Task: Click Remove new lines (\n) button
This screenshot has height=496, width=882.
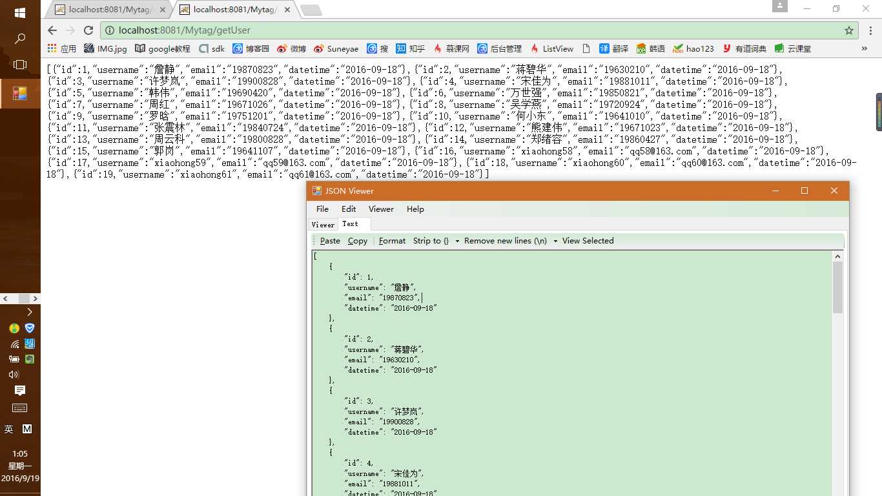Action: tap(506, 241)
